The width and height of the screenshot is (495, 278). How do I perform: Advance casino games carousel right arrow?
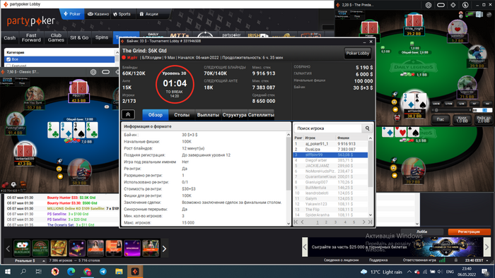[x=164, y=249]
